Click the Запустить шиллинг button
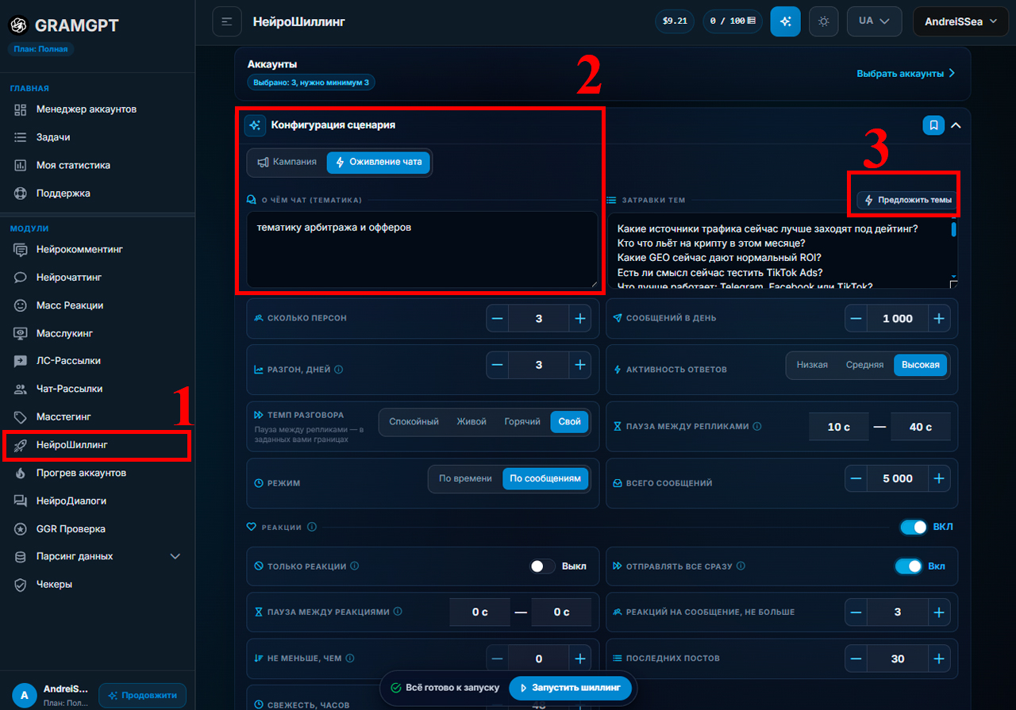 (x=570, y=688)
